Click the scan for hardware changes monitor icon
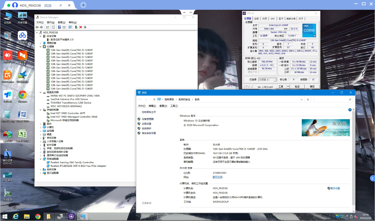This screenshot has height=221, width=375. pos(70,27)
